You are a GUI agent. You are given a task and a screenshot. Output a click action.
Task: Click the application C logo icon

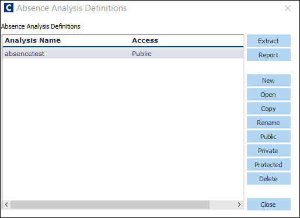pos(9,8)
